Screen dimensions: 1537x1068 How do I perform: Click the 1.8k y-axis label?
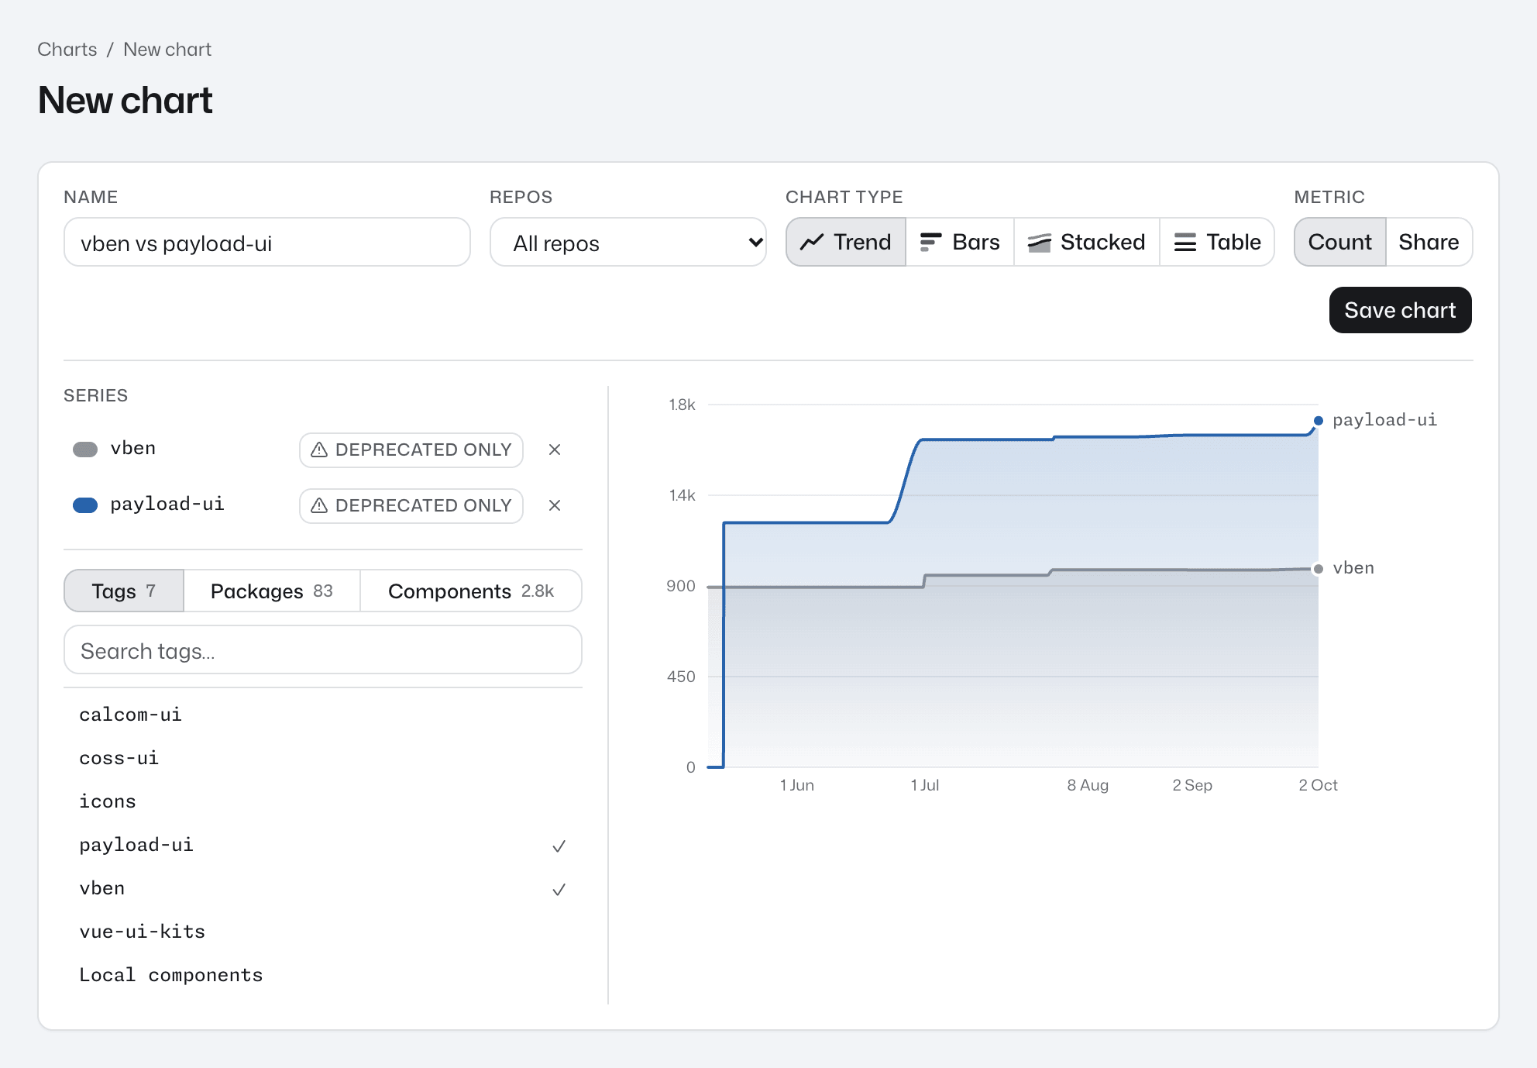pos(682,405)
